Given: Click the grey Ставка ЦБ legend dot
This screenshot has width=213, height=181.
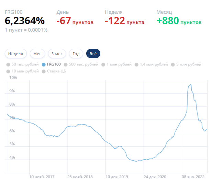Looking at the screenshot, I should [x=44, y=72].
